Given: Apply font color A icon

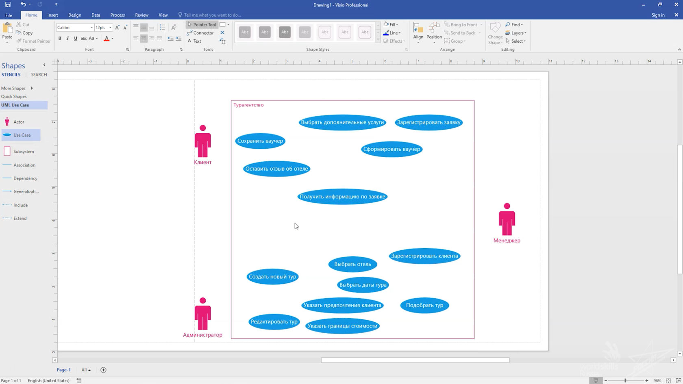Looking at the screenshot, I should click(x=107, y=39).
